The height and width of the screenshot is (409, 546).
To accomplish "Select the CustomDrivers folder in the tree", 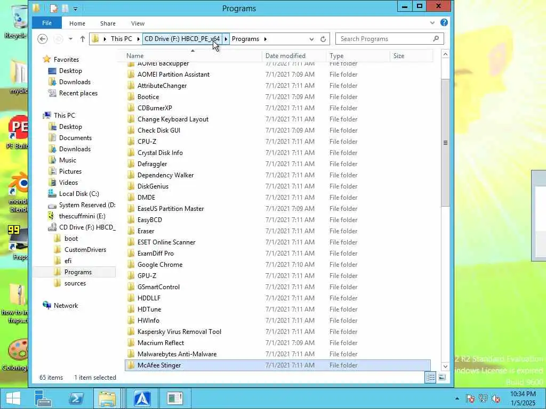I will click(x=85, y=249).
